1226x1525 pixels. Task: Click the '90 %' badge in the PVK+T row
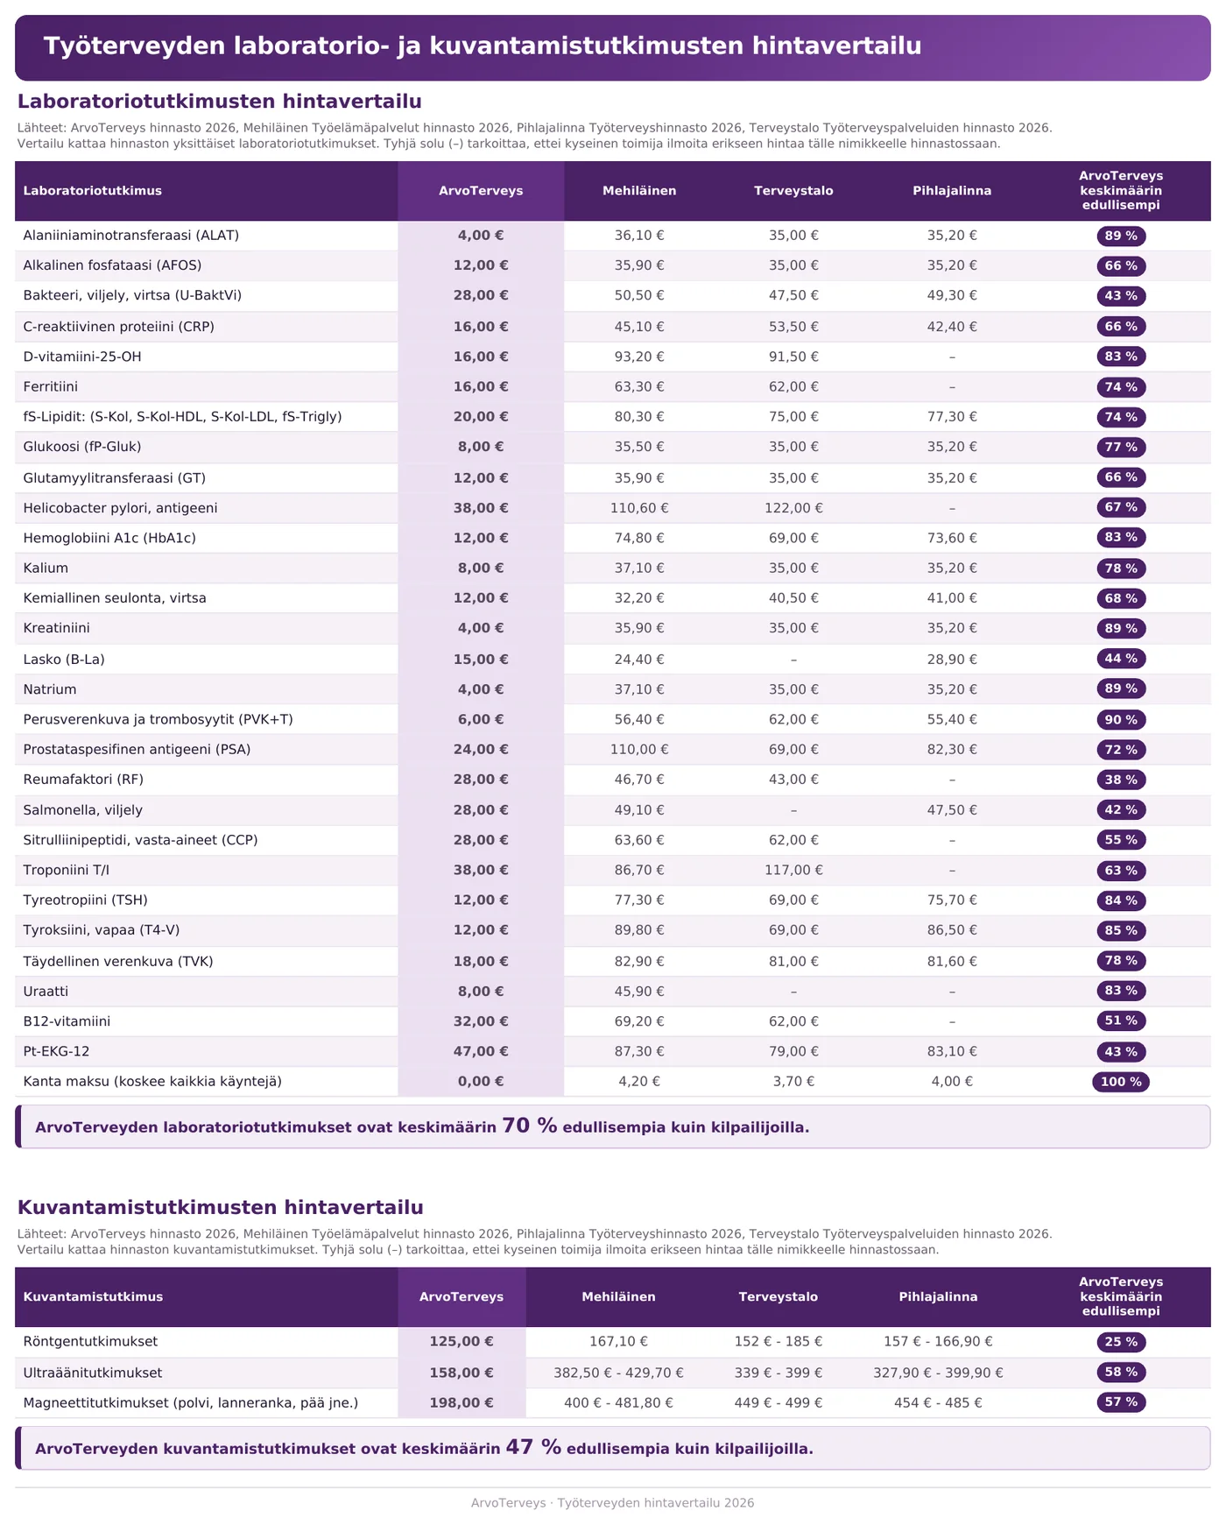click(1121, 719)
